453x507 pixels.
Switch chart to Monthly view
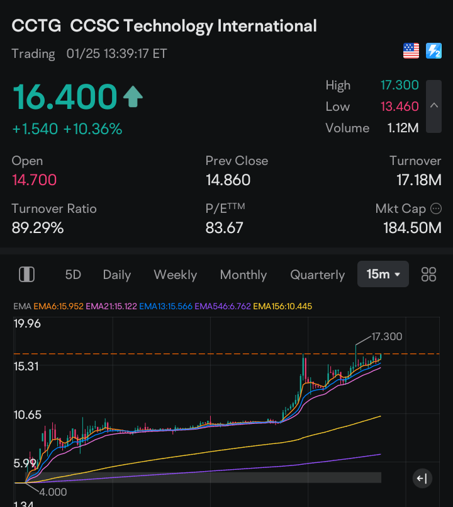[243, 275]
